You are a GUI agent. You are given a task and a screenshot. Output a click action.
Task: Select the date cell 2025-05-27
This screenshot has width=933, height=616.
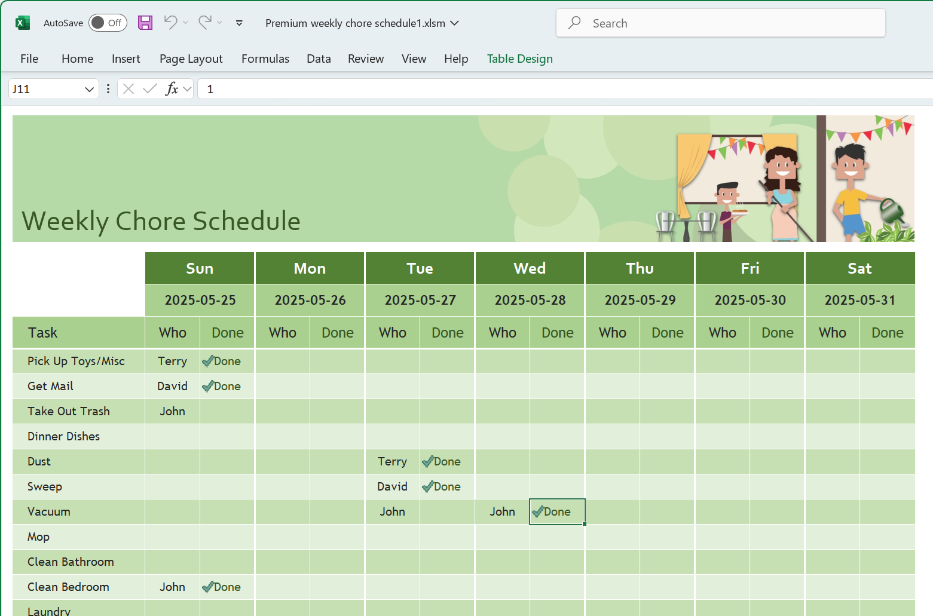pos(420,300)
